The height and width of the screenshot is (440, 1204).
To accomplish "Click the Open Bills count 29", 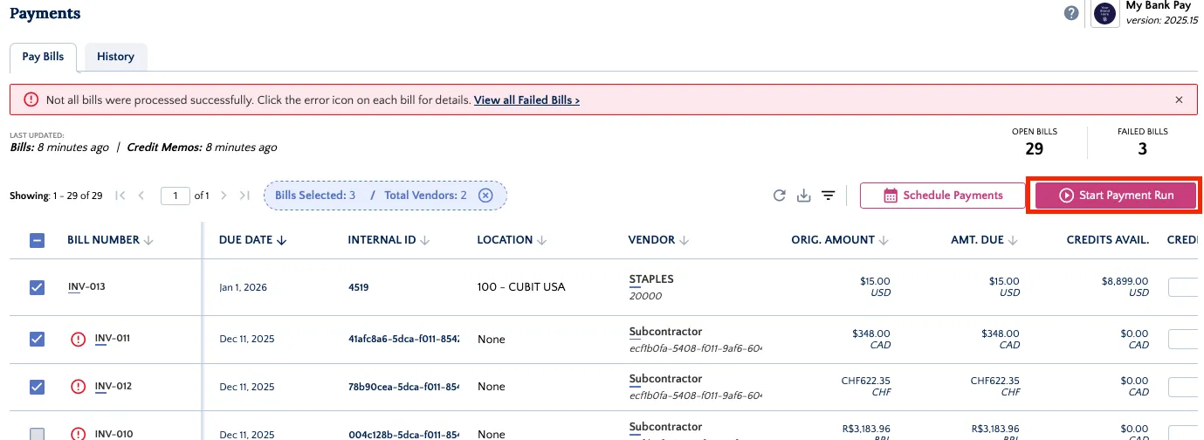I will click(x=1034, y=149).
